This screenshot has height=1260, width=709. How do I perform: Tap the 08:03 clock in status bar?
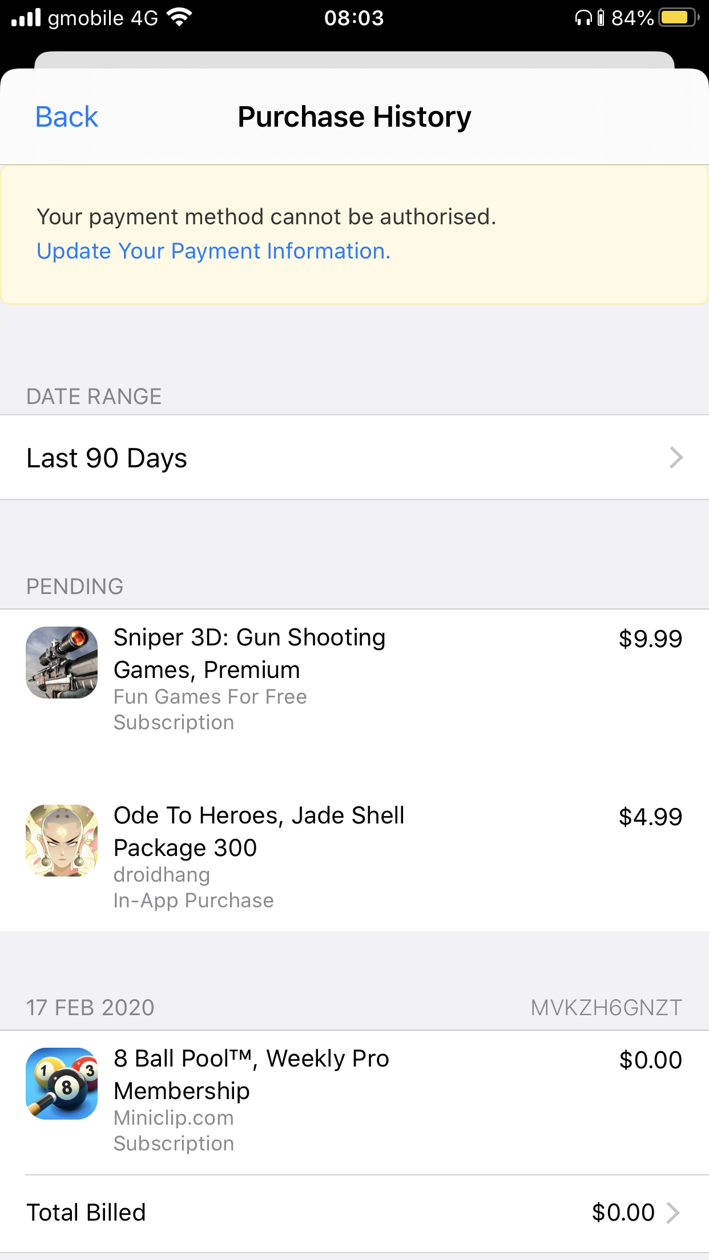(354, 18)
